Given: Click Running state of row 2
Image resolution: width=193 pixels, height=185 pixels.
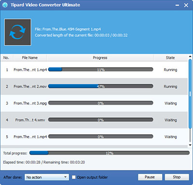Looking at the screenshot, I should pyautogui.click(x=170, y=86).
